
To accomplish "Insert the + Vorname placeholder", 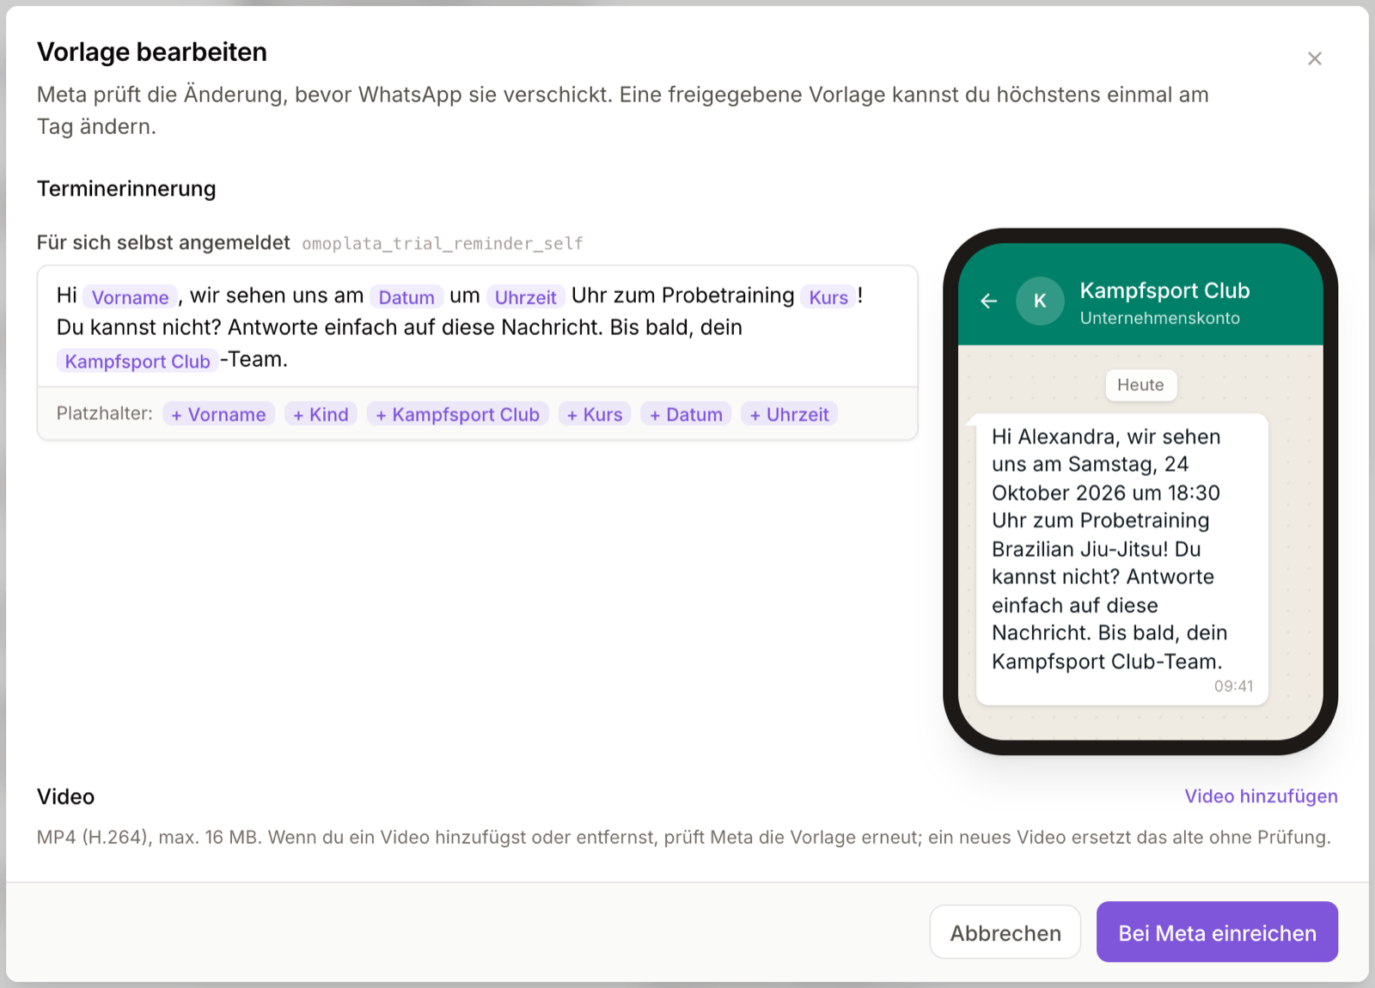I will pyautogui.click(x=218, y=414).
